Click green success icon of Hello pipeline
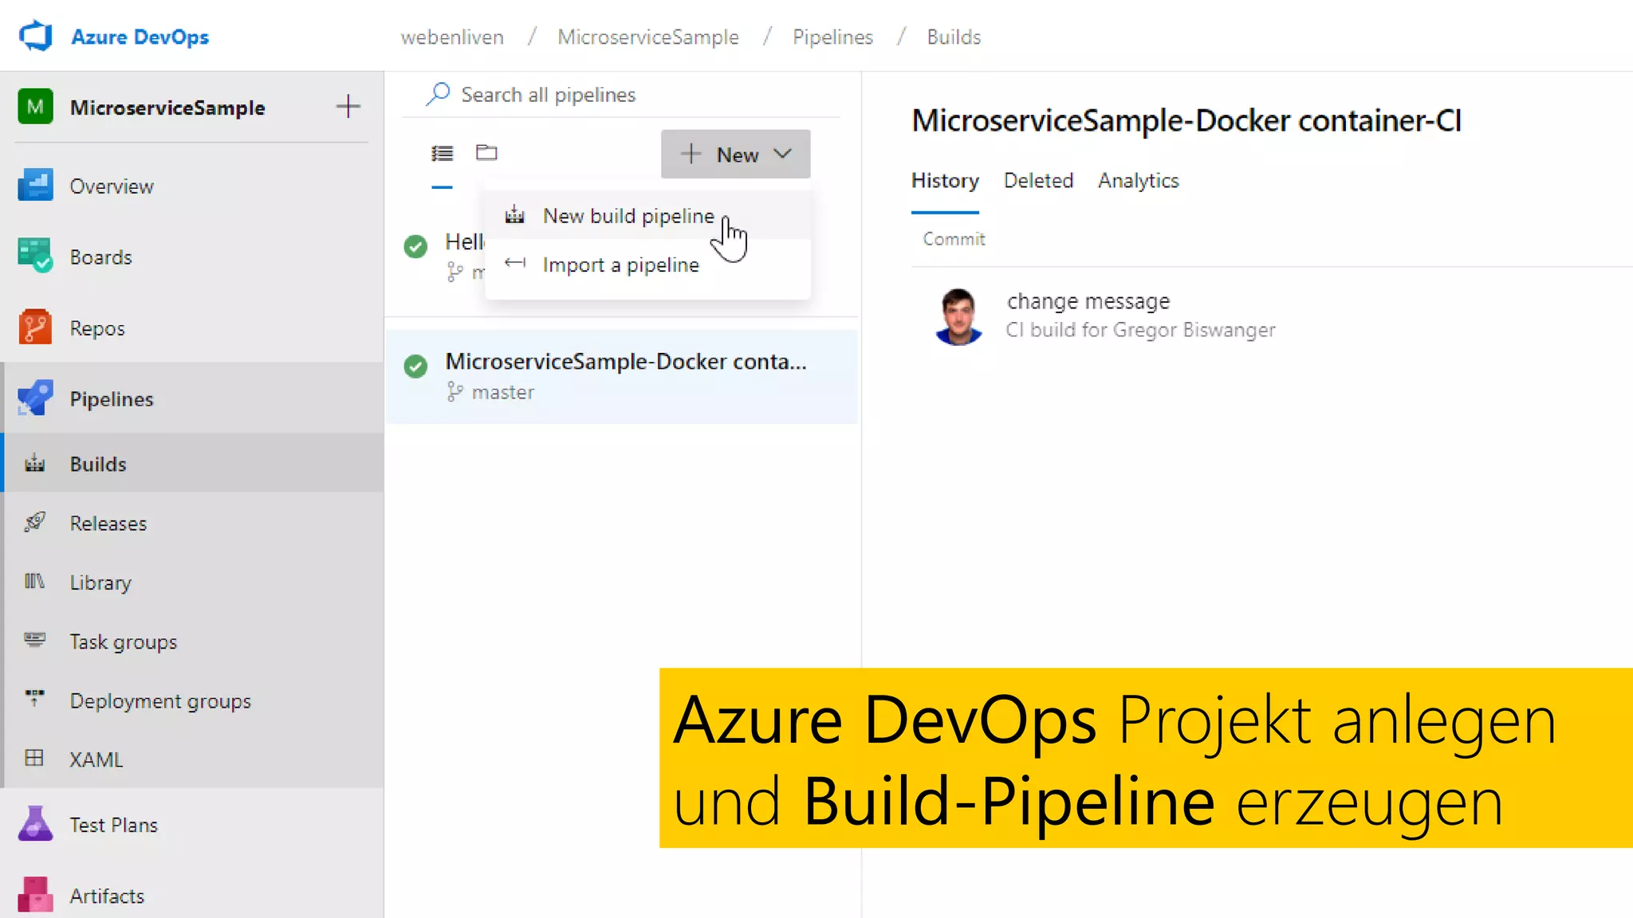This screenshot has height=918, width=1633. [x=415, y=247]
